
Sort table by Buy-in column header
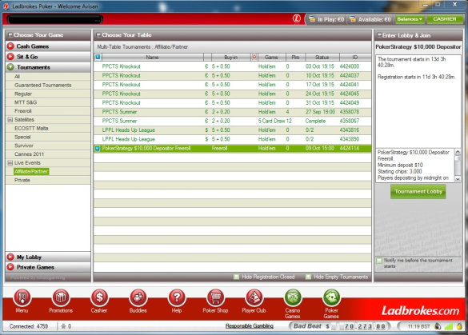pyautogui.click(x=230, y=57)
